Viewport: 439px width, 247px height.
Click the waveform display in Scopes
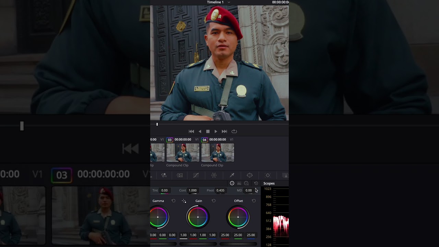281,217
